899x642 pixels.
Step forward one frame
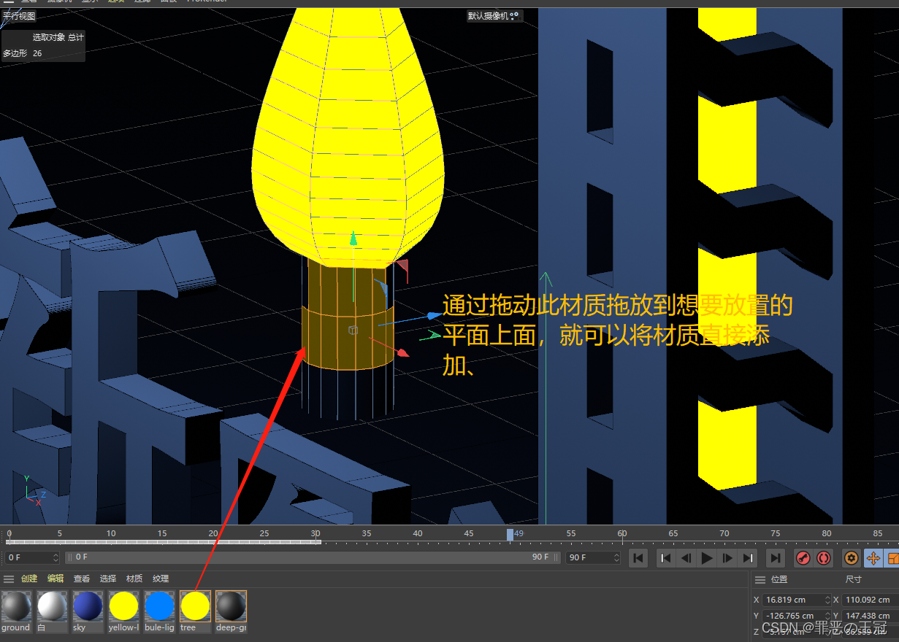727,558
